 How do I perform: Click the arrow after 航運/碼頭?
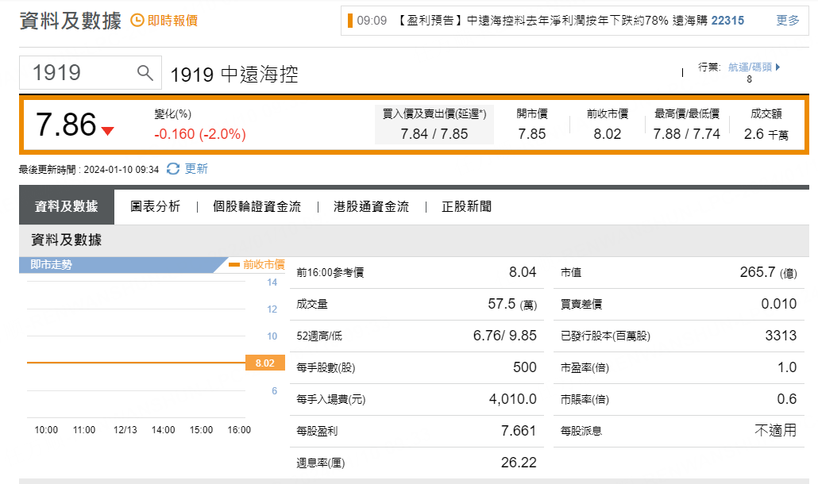777,67
